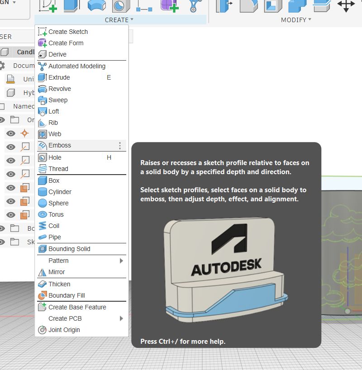
Task: Choose Thicken menu entry
Action: tap(81, 284)
